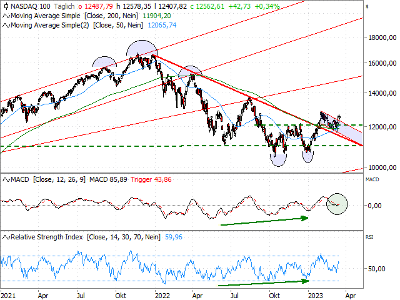Click the 200-day moving average wave icon
The height and width of the screenshot is (300, 400).
coord(6,16)
